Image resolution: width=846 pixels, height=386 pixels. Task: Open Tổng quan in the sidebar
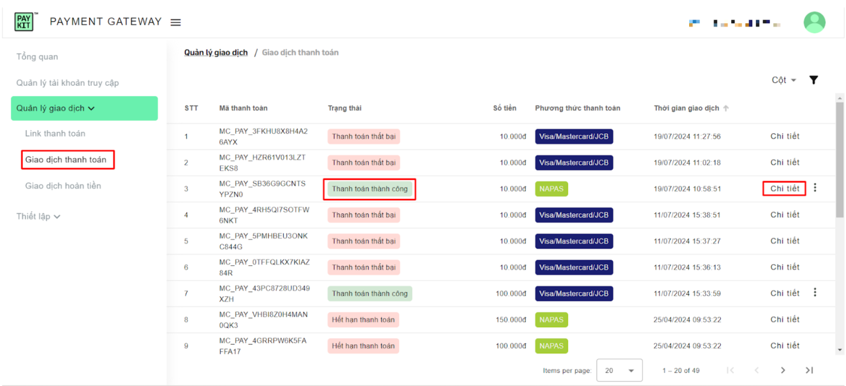[x=37, y=57]
